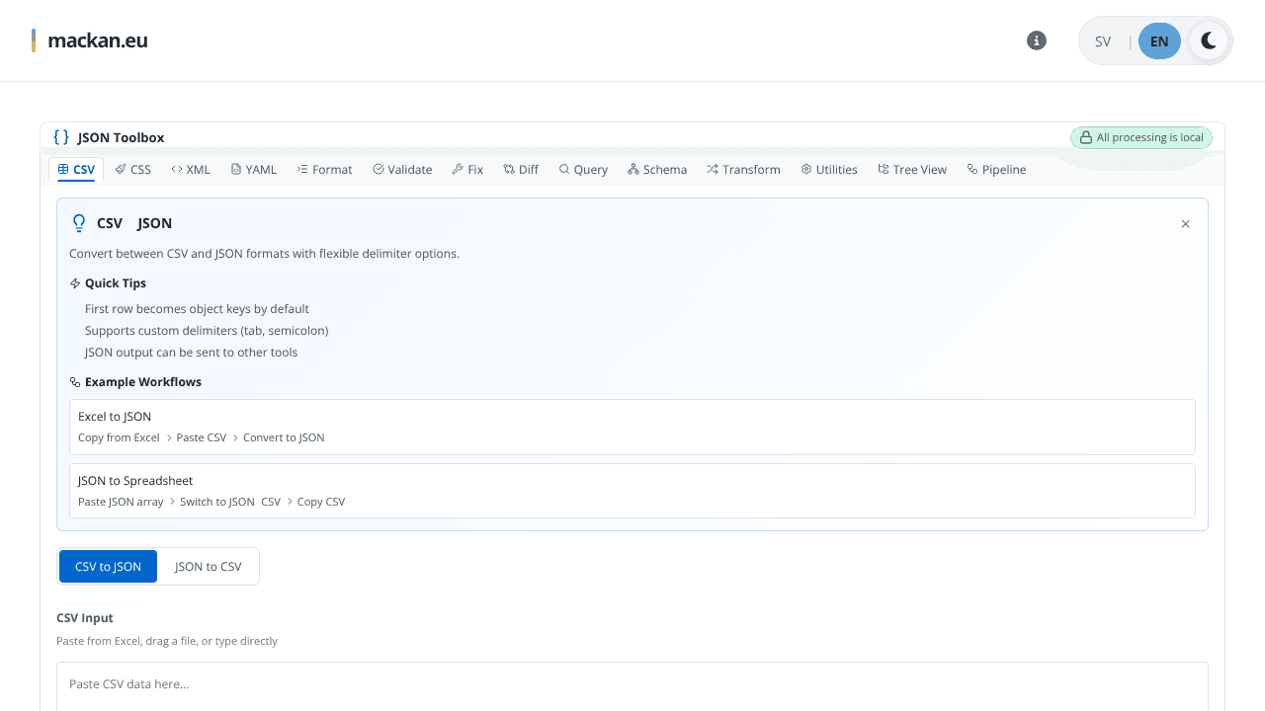The image size is (1265, 711).
Task: Open the Utilities tab
Action: [829, 170]
